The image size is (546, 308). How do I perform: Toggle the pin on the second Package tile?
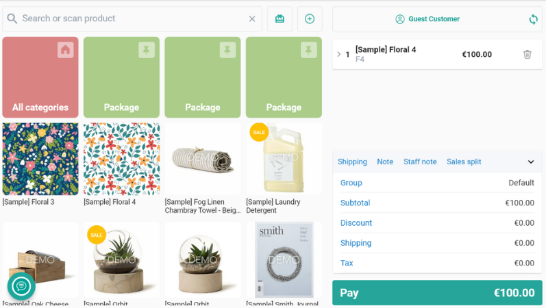(227, 50)
